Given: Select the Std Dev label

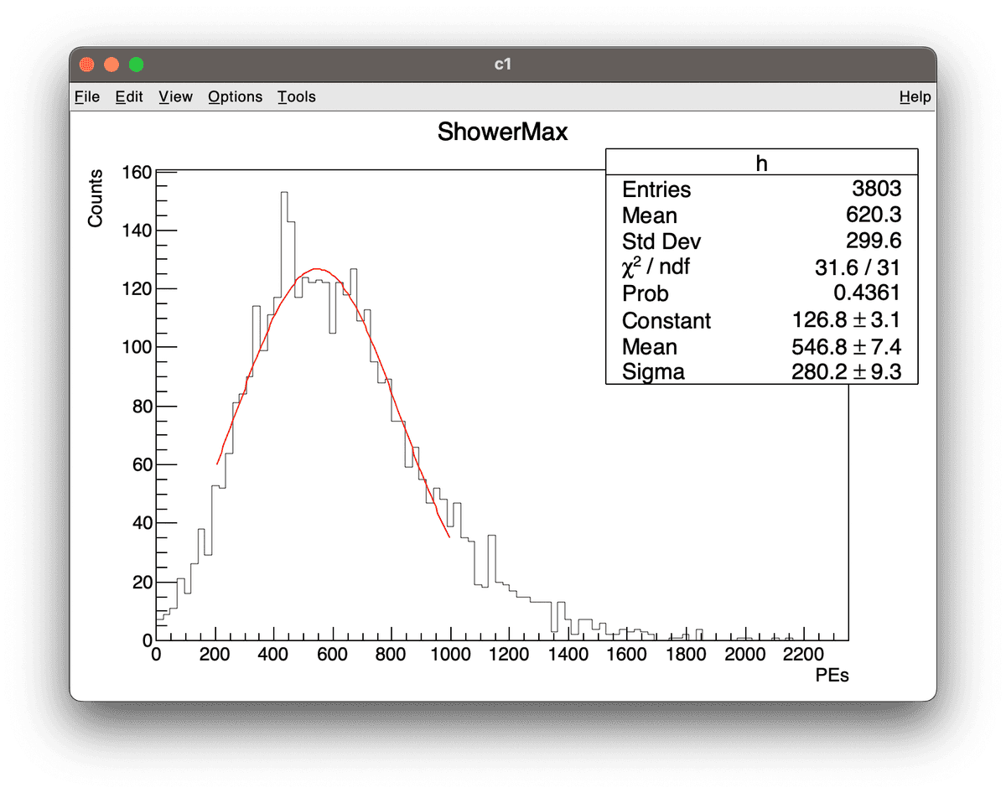Looking at the screenshot, I should point(661,241).
